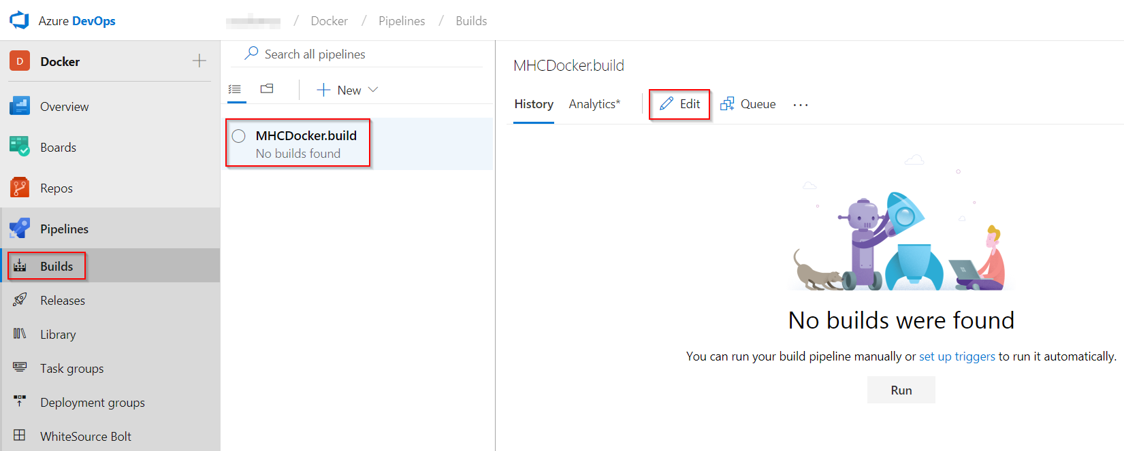The image size is (1124, 451).
Task: Open Library in the sidebar
Action: click(x=110, y=334)
